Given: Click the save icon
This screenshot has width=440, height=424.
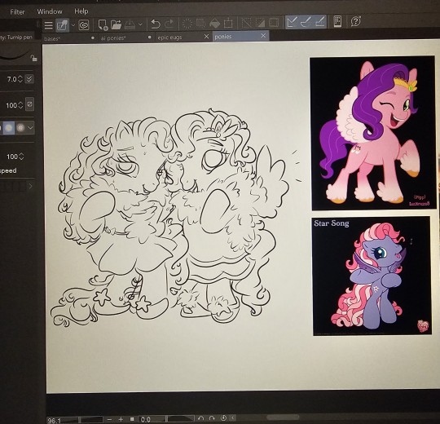Looking at the screenshot, I should [130, 24].
